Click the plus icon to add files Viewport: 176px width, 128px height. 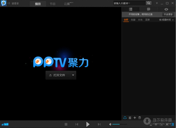point(135,118)
